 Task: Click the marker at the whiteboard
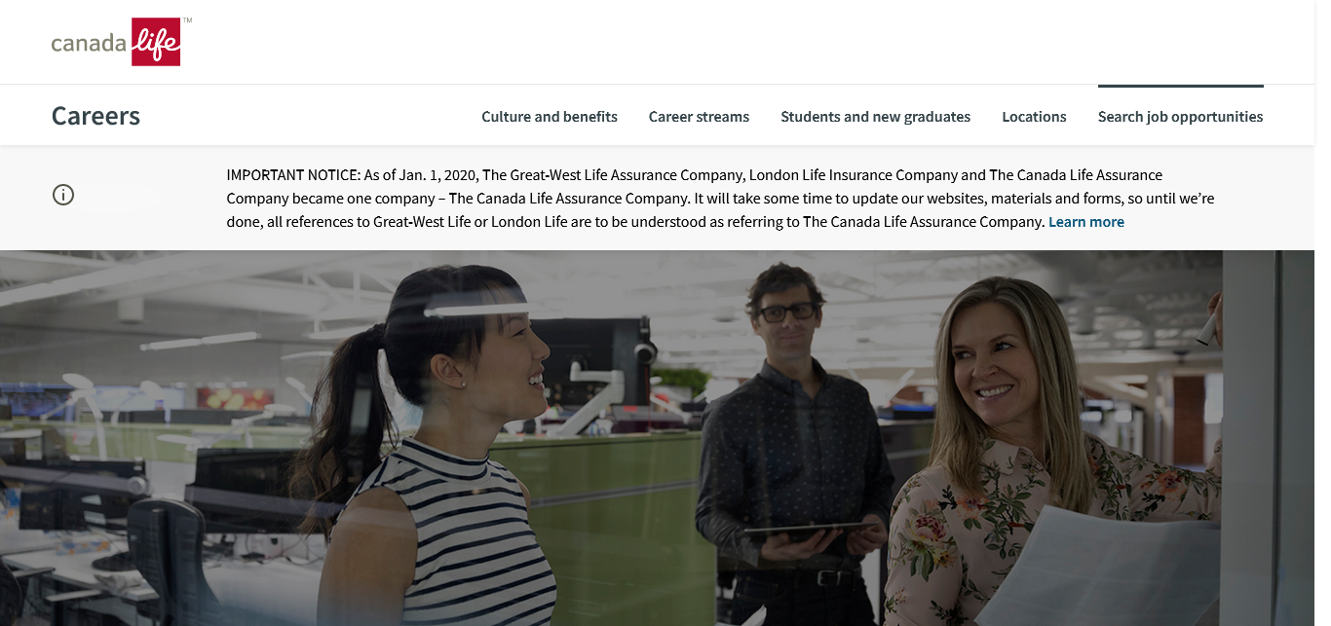pyautogui.click(x=1208, y=329)
